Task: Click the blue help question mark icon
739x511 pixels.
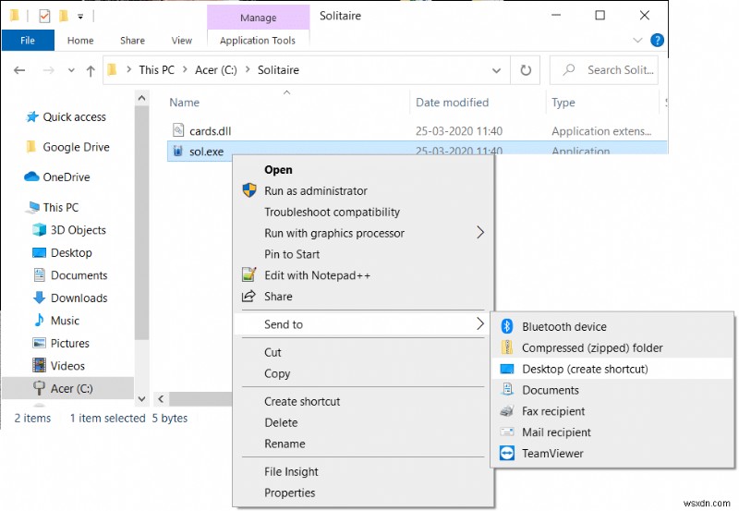Action: point(657,41)
